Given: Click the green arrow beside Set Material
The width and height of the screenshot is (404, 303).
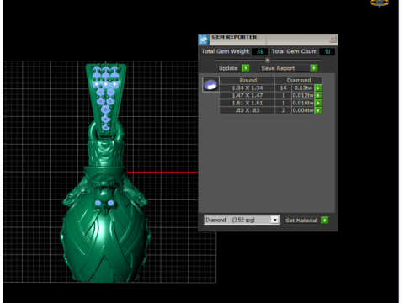Looking at the screenshot, I should pos(324,221).
